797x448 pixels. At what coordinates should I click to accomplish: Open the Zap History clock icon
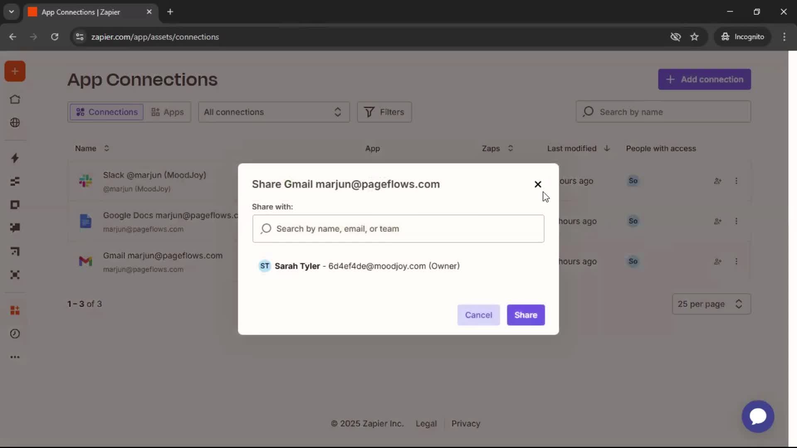(15, 334)
